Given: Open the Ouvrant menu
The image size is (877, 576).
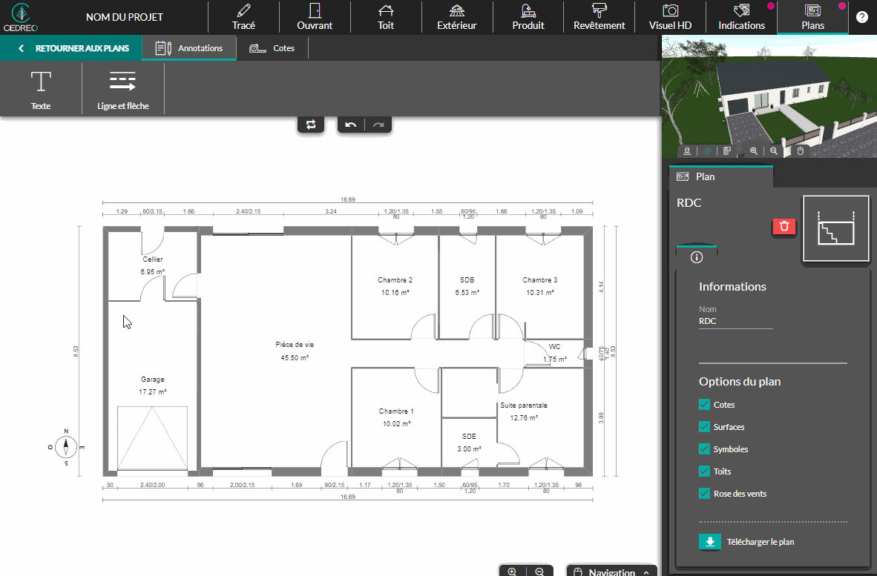Looking at the screenshot, I should [315, 17].
